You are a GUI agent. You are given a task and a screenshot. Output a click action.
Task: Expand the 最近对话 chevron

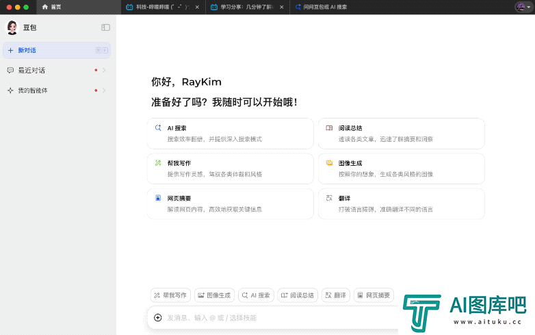[x=104, y=71]
